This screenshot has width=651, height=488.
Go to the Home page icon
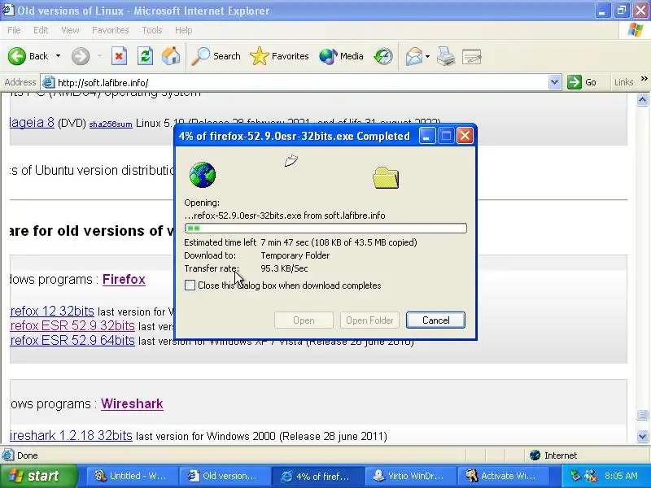[171, 56]
